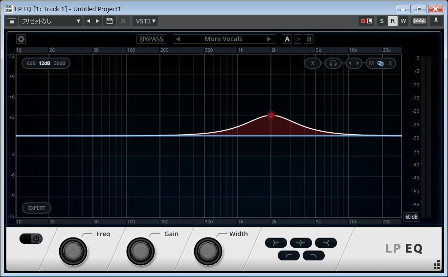Screen dimensions: 448x277
Task: Select the bell/peak filter shape icon
Action: pyautogui.click(x=301, y=242)
